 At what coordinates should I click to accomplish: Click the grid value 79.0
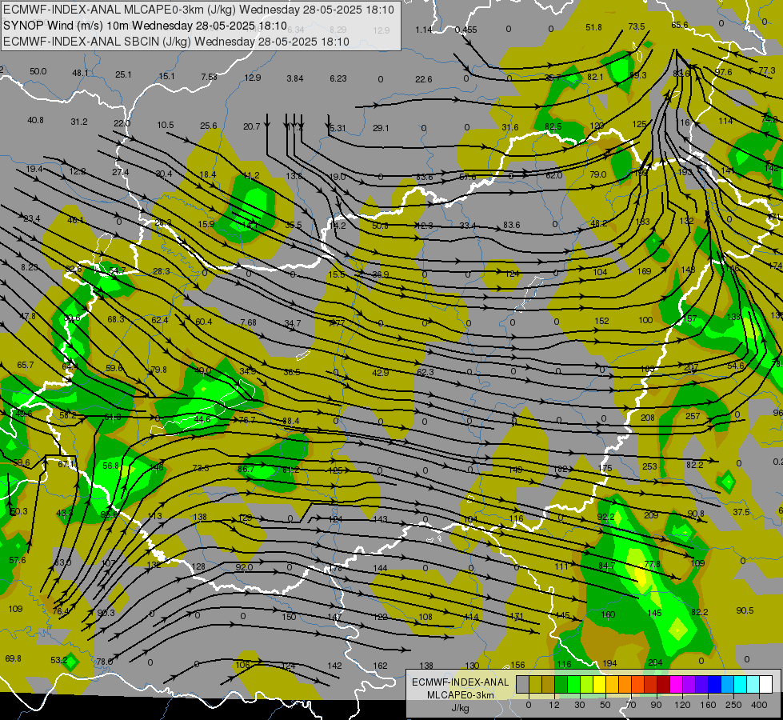[597, 174]
